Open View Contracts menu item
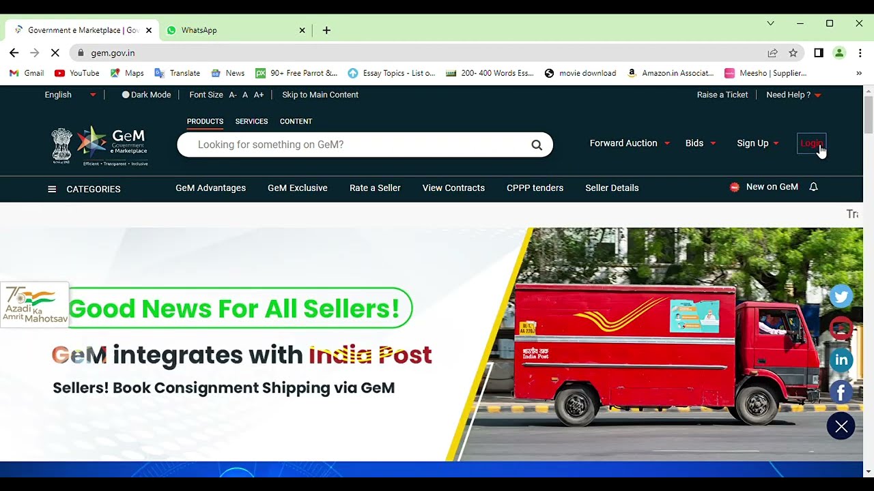 click(x=453, y=188)
